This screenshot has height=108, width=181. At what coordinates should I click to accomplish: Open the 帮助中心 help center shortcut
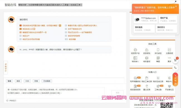click(169, 80)
